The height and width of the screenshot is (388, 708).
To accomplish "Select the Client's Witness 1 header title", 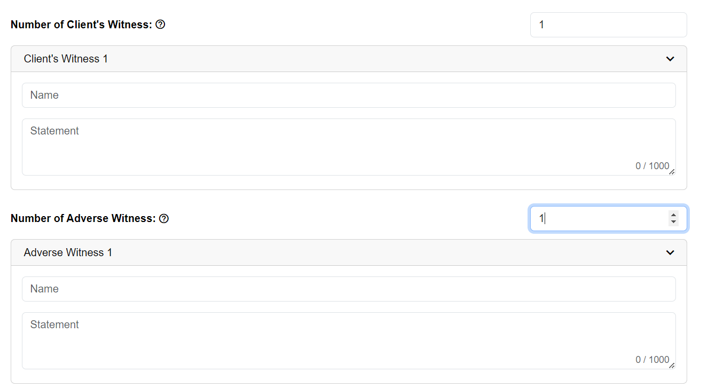I will (x=66, y=59).
